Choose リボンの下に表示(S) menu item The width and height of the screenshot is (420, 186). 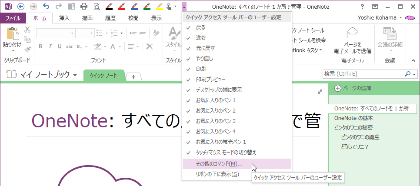(237, 174)
